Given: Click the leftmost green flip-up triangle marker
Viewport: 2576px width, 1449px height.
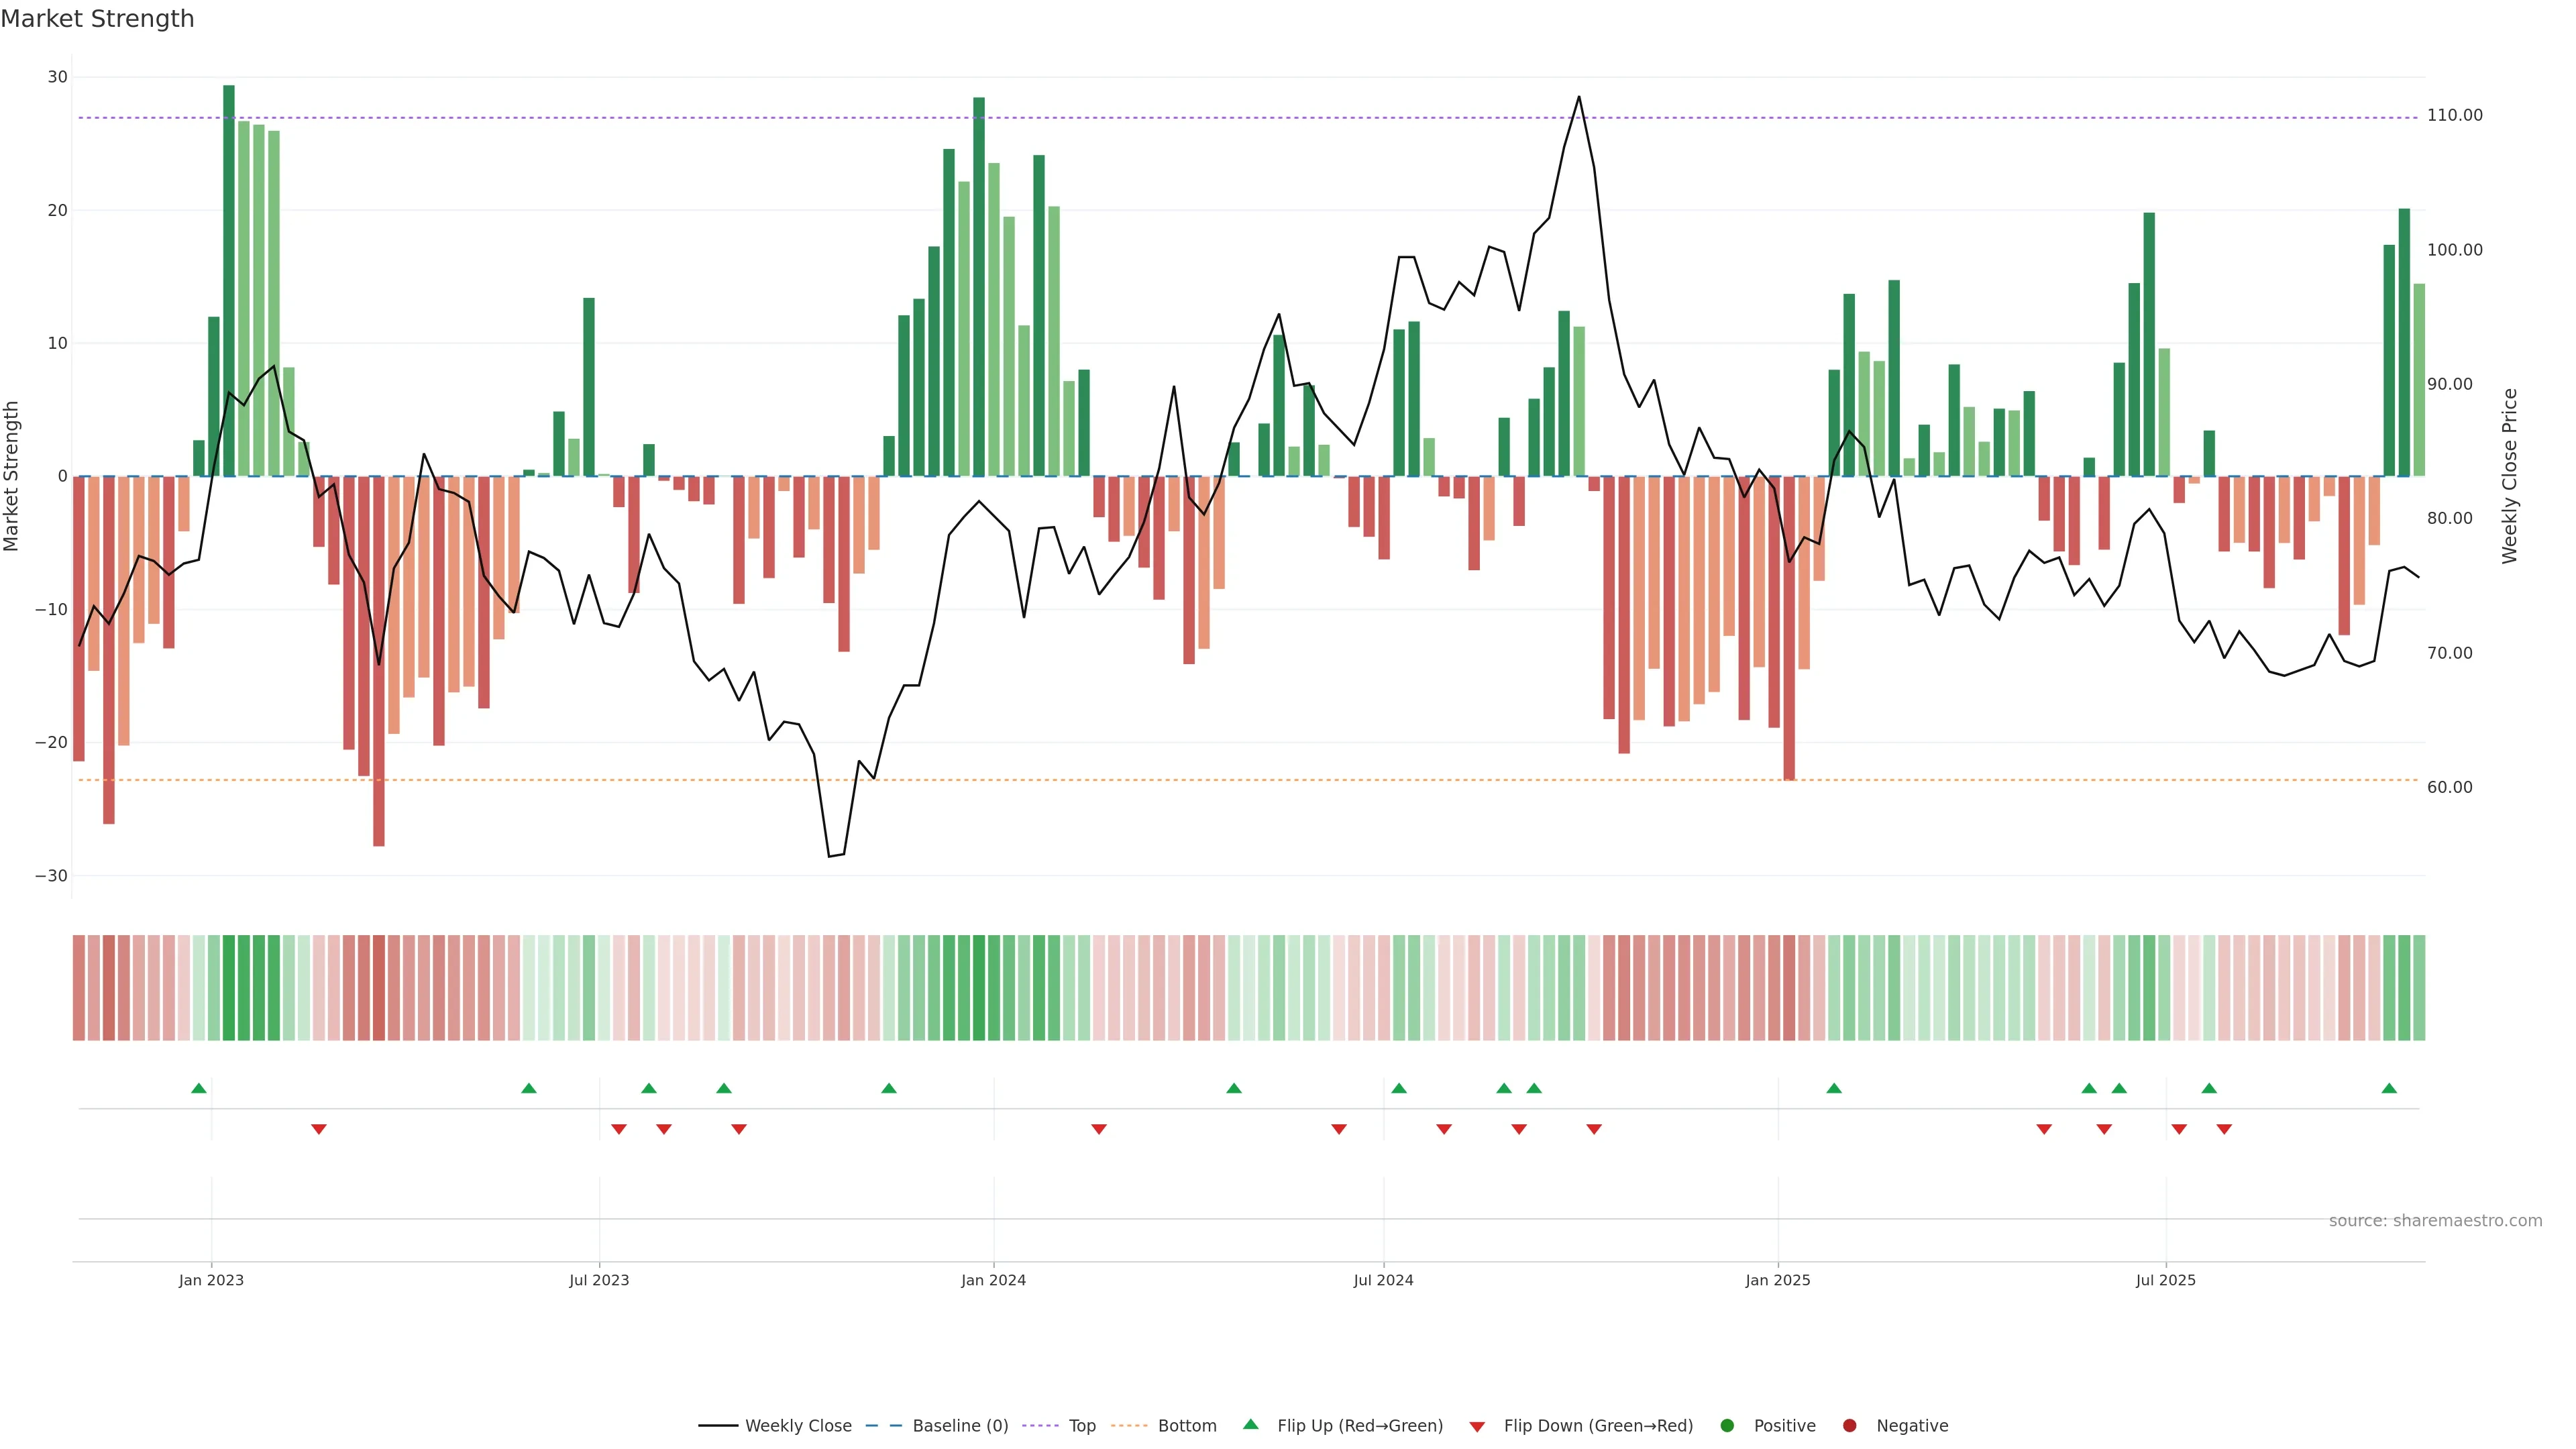Looking at the screenshot, I should 199,1088.
